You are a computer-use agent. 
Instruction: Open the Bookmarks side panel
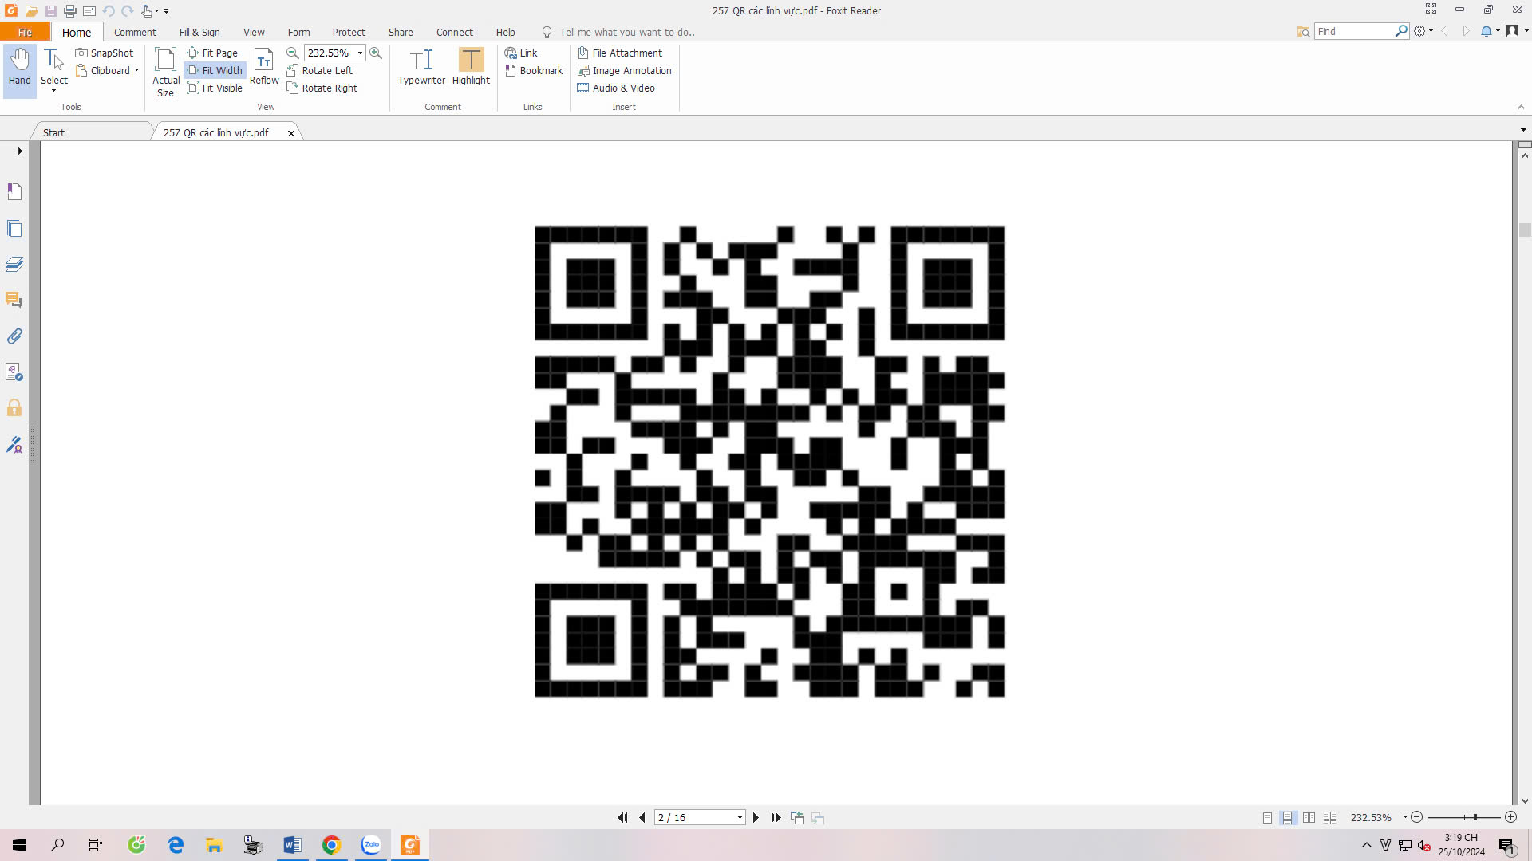tap(14, 191)
